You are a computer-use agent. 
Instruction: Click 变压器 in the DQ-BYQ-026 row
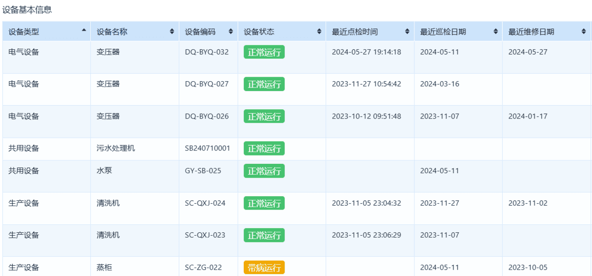click(108, 116)
